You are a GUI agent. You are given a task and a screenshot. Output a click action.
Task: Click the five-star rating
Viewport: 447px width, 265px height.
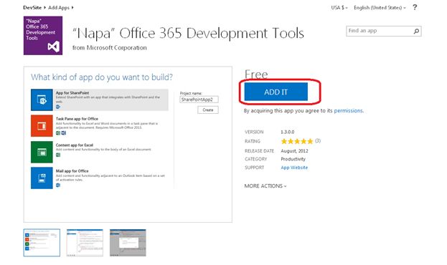tap(297, 141)
